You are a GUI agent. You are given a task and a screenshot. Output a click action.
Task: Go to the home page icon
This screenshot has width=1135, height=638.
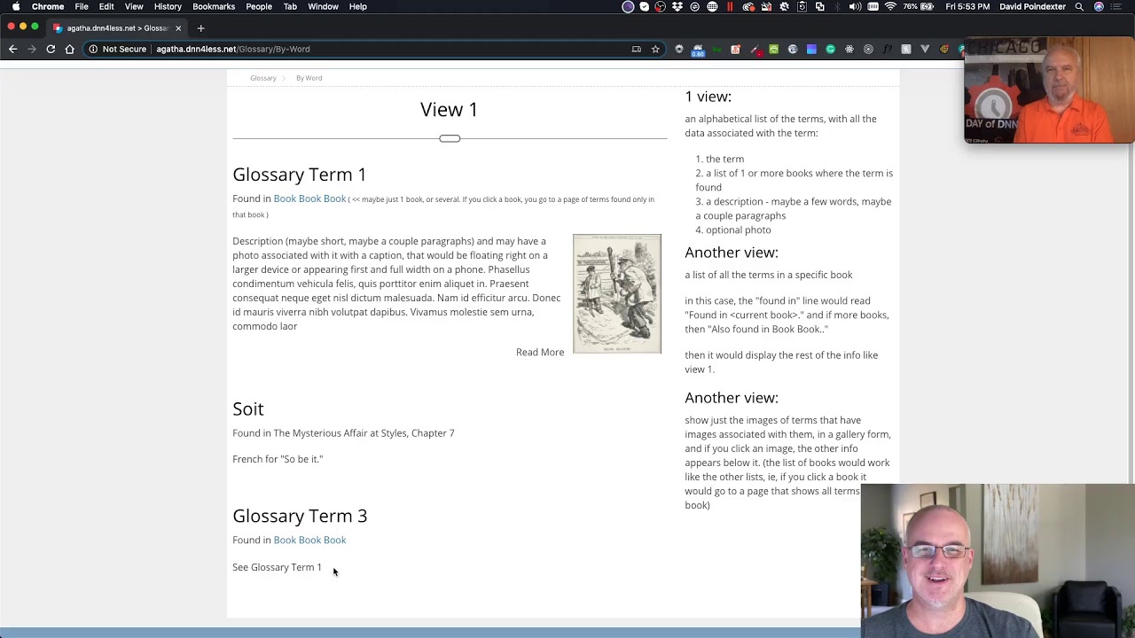pos(70,49)
